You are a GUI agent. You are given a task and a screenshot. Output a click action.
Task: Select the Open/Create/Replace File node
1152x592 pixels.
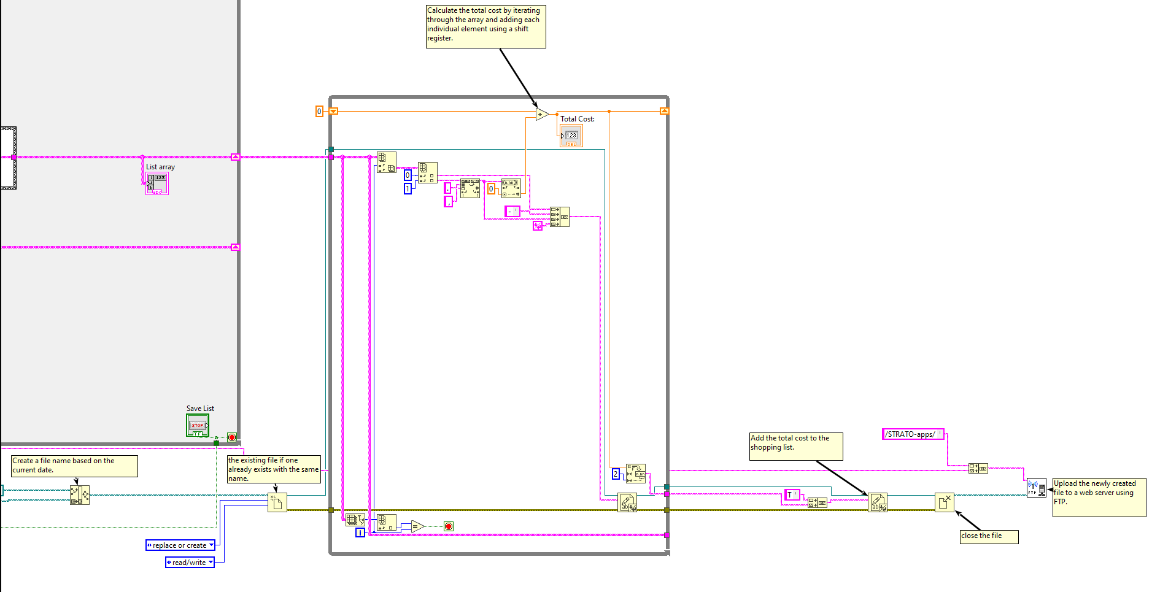point(277,502)
